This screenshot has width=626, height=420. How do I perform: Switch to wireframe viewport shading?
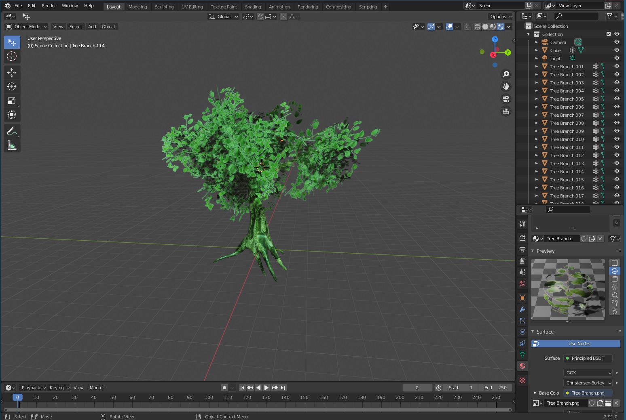[478, 27]
